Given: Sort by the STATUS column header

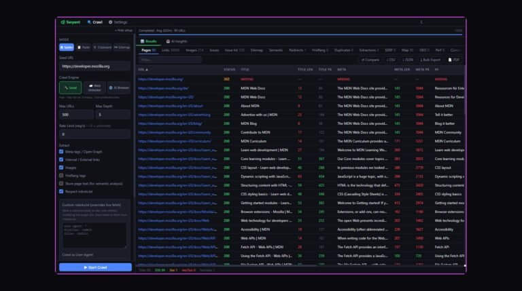Looking at the screenshot, I should 229,69.
